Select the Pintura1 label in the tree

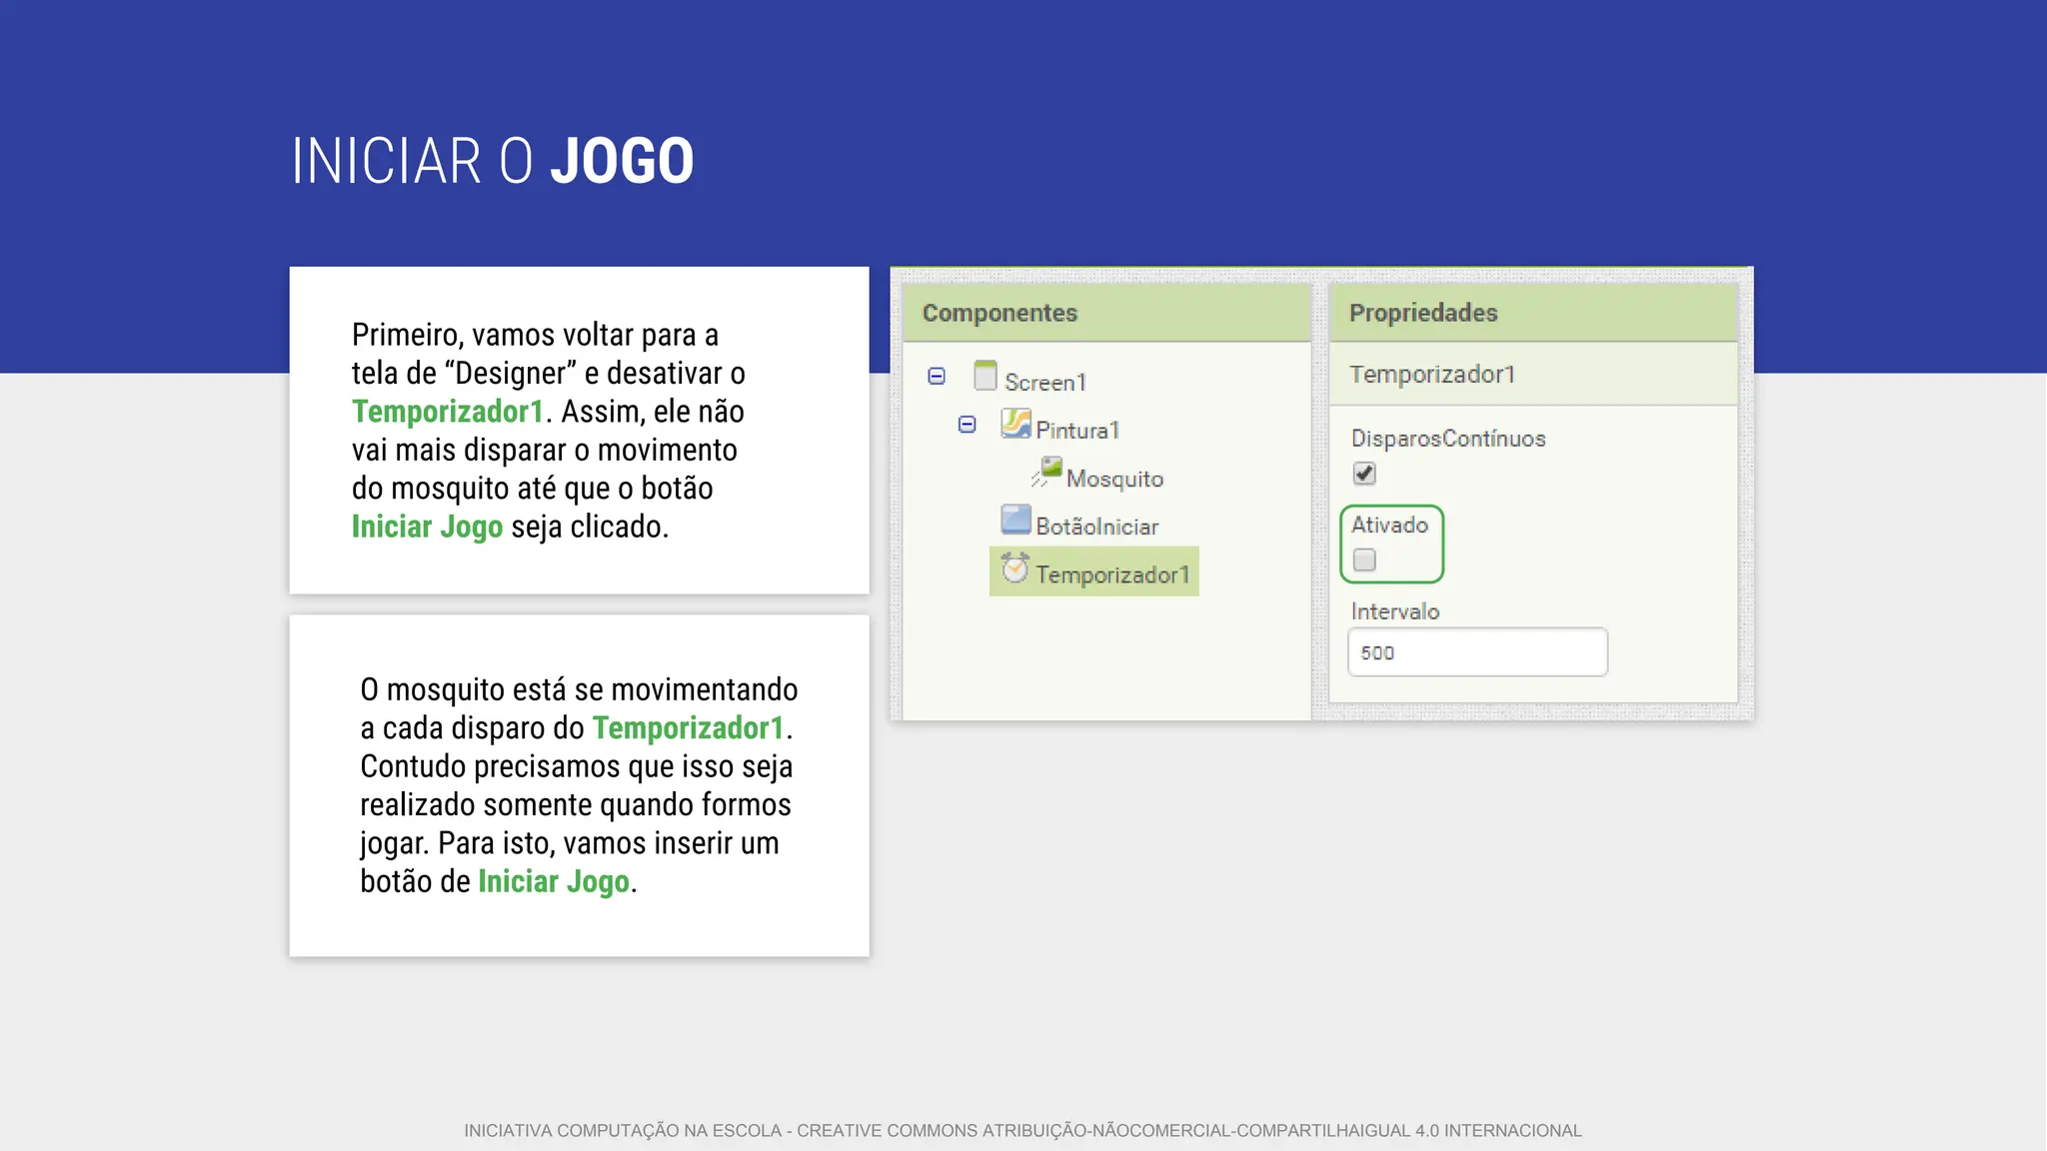pos(1077,431)
